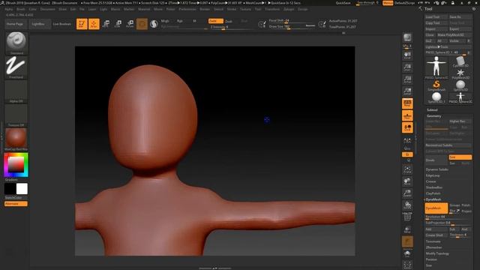Click the Gizmo 3D icon
The image size is (480, 270).
pos(142,24)
